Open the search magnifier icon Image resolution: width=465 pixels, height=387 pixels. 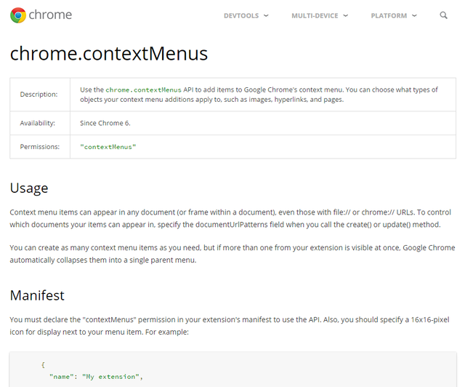(443, 15)
